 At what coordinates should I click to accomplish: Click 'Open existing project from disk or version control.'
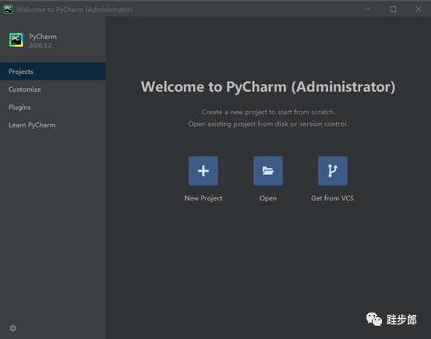click(268, 124)
